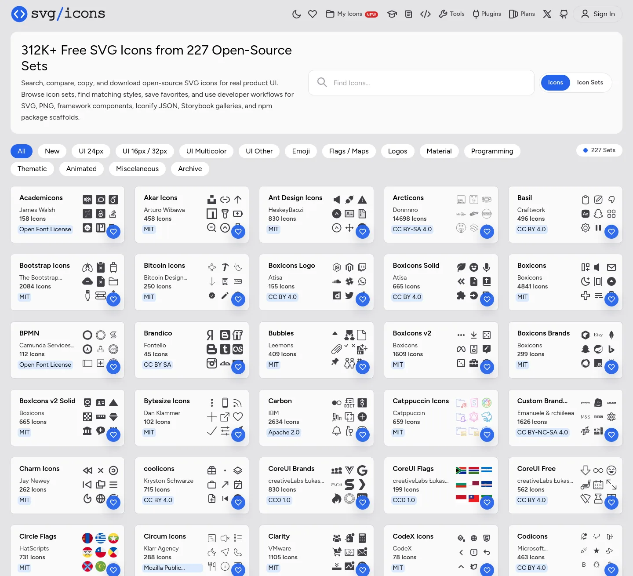Favorite the Boxicons Brands set
633x576 pixels.
tap(611, 367)
